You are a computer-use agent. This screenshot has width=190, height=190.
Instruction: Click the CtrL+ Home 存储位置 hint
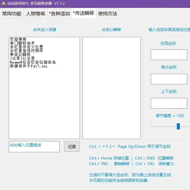109,158
